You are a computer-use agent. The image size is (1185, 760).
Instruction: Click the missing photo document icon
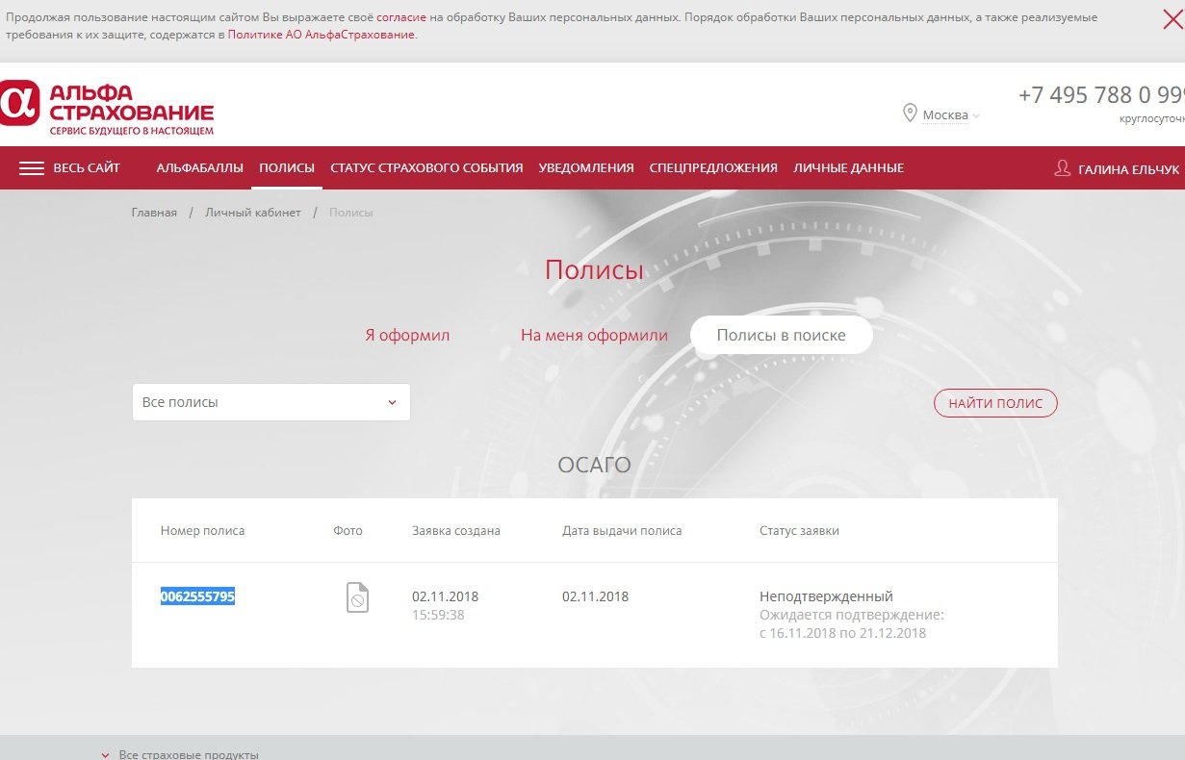[x=357, y=597]
